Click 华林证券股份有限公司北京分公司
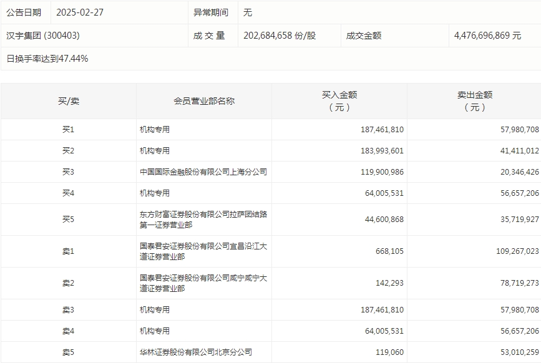Viewport: 541px width, 363px height. pyautogui.click(x=196, y=352)
